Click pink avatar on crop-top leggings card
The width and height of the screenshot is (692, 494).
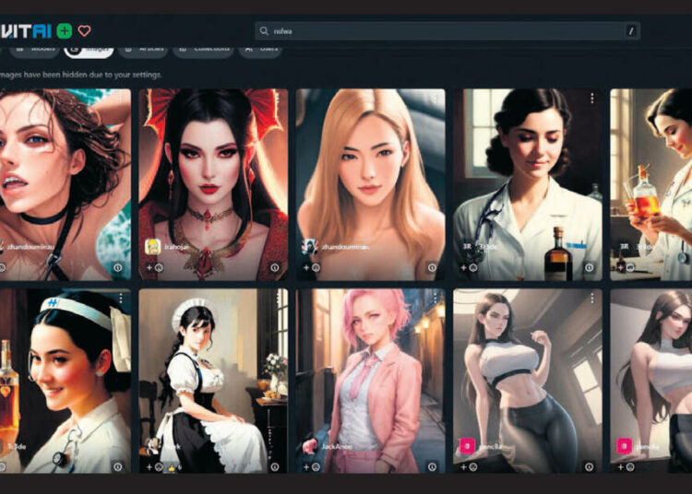[467, 446]
